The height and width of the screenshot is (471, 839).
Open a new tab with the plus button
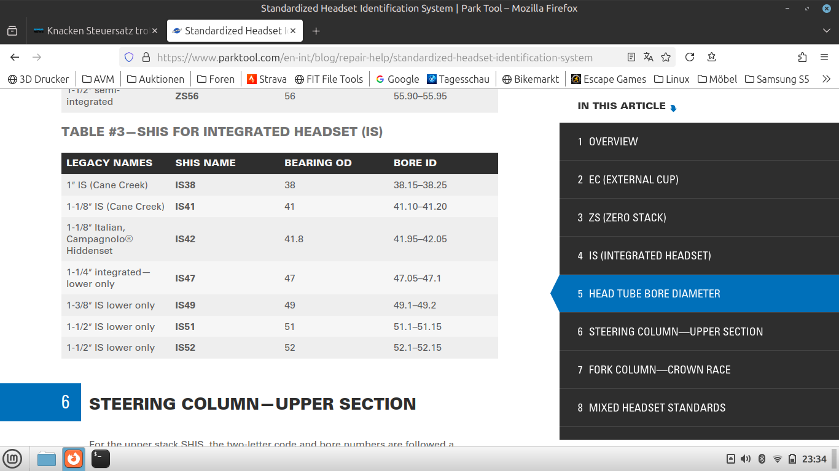316,31
